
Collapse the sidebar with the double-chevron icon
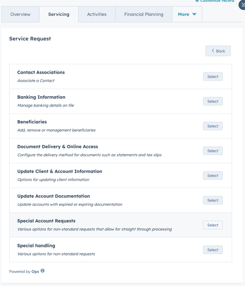[242, 5]
